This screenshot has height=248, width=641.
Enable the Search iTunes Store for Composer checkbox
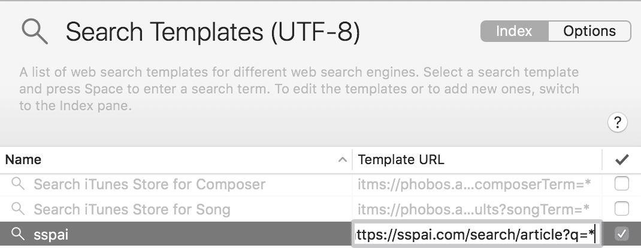[x=622, y=184]
